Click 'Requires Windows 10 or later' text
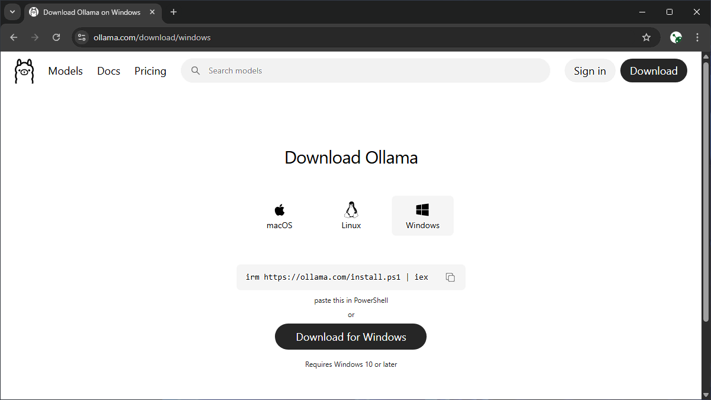Viewport: 711px width, 400px height. 351,364
